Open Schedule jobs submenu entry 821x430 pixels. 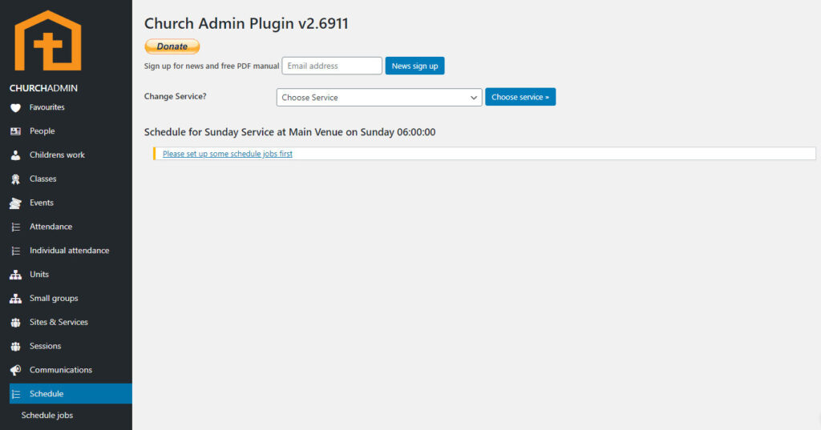[x=47, y=416]
